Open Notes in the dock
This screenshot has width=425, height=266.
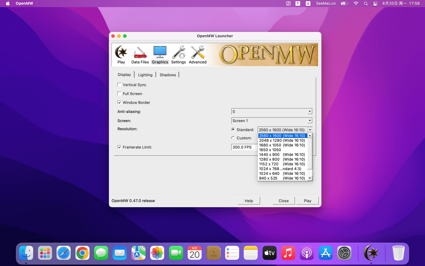[x=251, y=253]
